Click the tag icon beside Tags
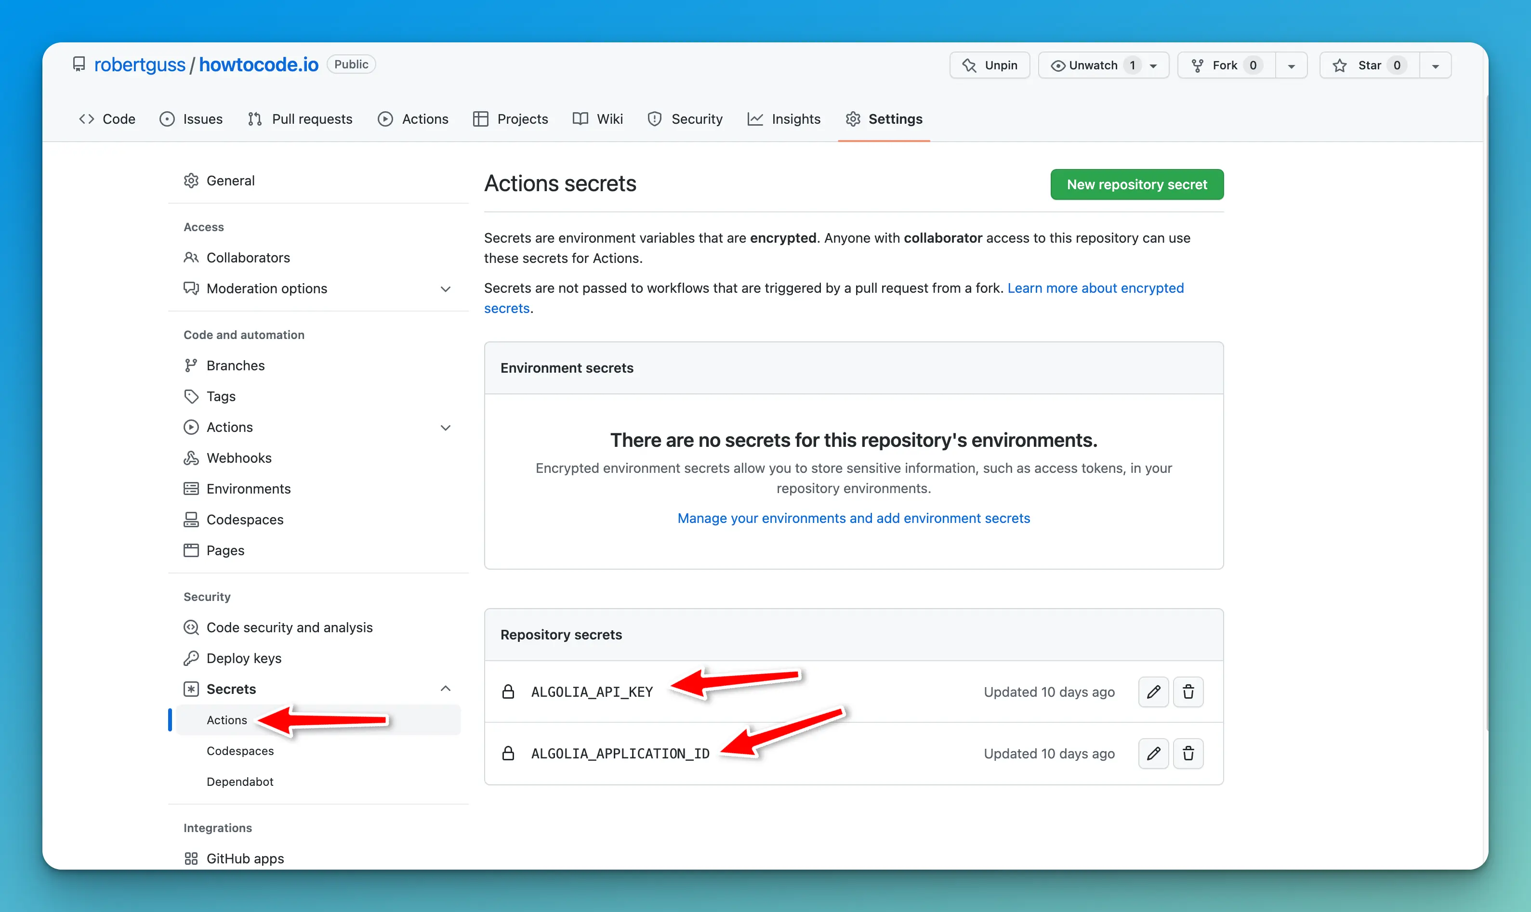Image resolution: width=1531 pixels, height=912 pixels. (x=191, y=396)
